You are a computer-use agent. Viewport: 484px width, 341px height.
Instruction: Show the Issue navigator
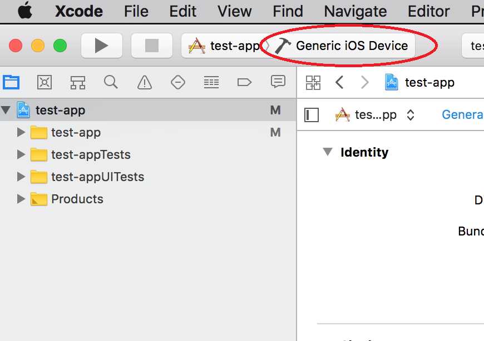145,82
